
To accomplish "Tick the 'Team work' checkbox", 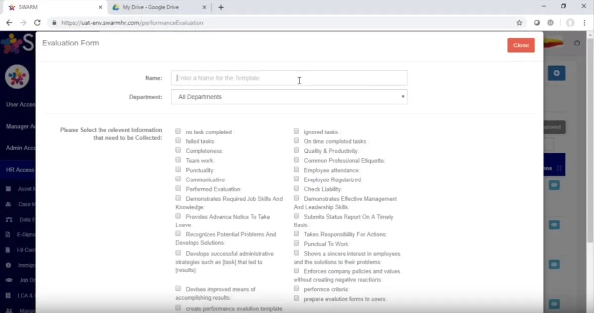I will coord(178,160).
